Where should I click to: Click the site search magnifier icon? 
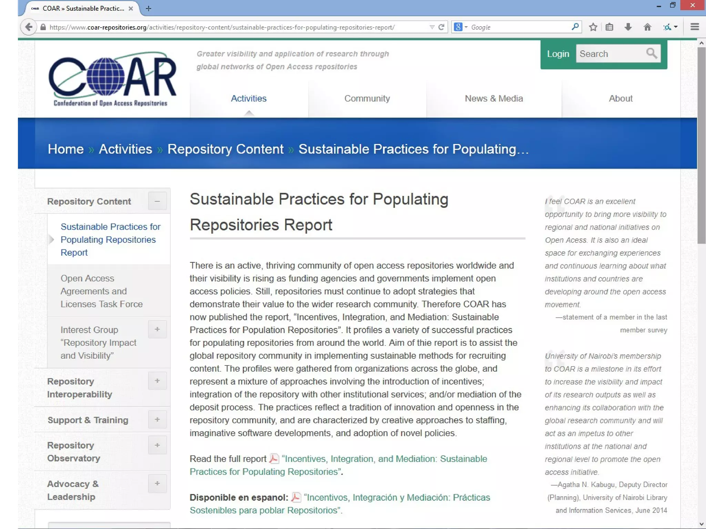click(x=651, y=53)
